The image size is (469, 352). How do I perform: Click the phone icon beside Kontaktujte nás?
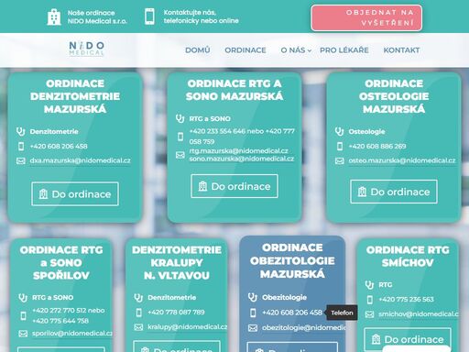[149, 16]
